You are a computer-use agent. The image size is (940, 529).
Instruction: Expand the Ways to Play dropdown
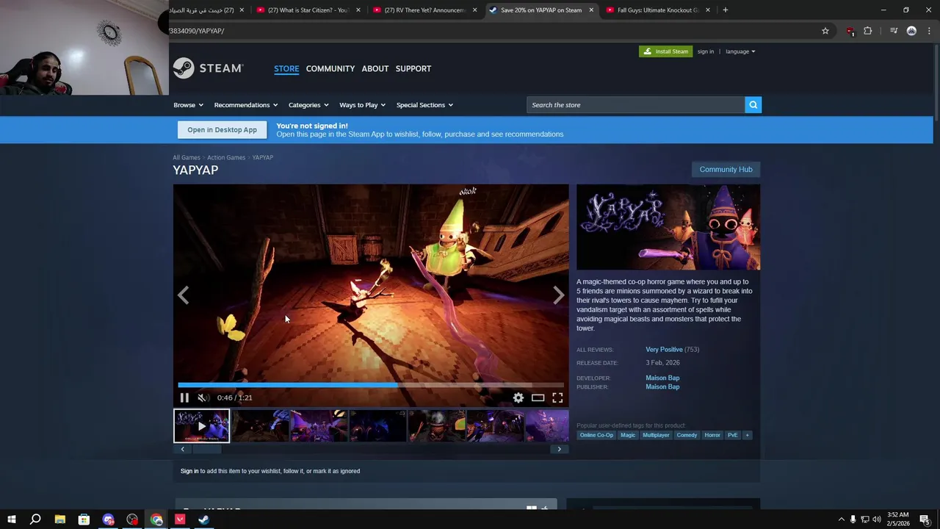[362, 105]
